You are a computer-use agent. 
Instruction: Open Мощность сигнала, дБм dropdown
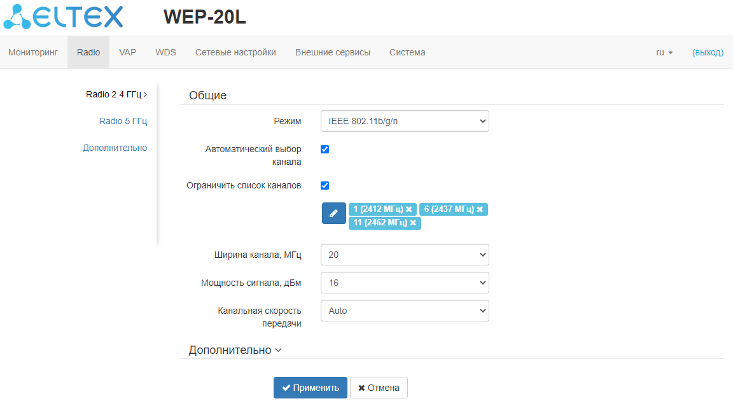pos(405,282)
